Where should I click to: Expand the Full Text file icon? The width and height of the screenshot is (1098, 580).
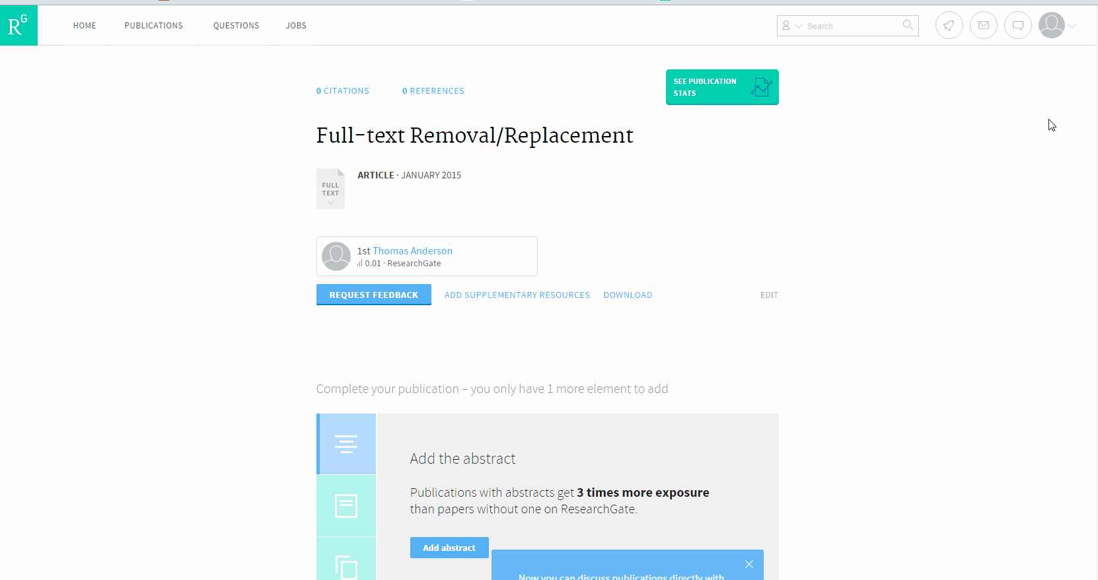(330, 189)
